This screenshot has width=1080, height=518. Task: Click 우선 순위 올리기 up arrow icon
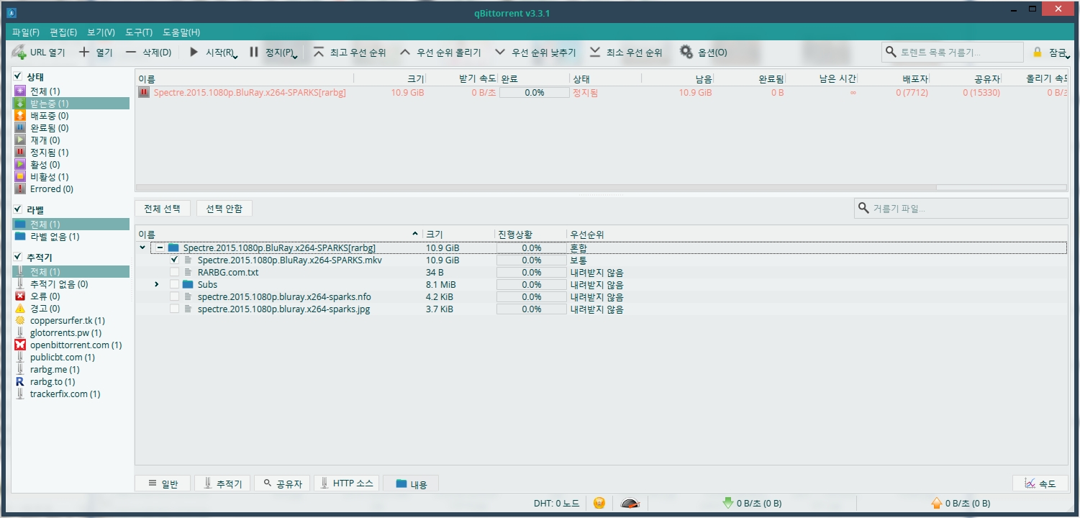(405, 52)
